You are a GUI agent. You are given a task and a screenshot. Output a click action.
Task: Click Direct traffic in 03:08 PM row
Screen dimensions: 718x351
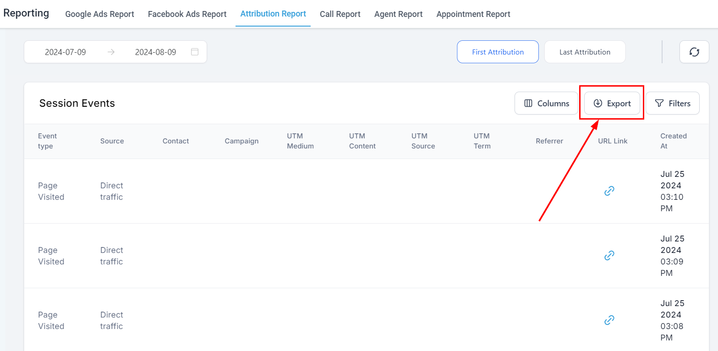112,320
